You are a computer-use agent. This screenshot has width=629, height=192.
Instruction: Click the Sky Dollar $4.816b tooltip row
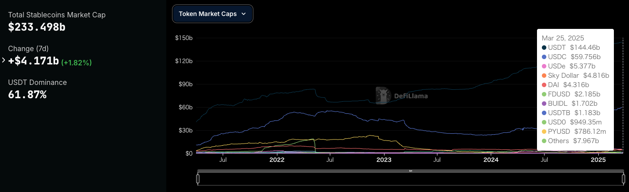tap(575, 76)
